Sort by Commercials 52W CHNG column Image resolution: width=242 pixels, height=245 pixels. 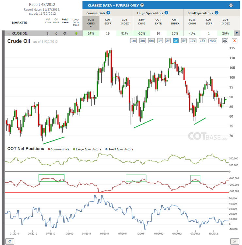91,23
